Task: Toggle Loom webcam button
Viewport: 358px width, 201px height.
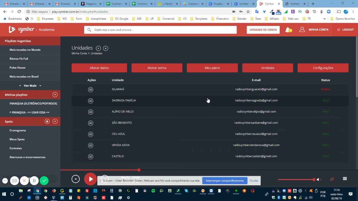Action: [15, 181]
